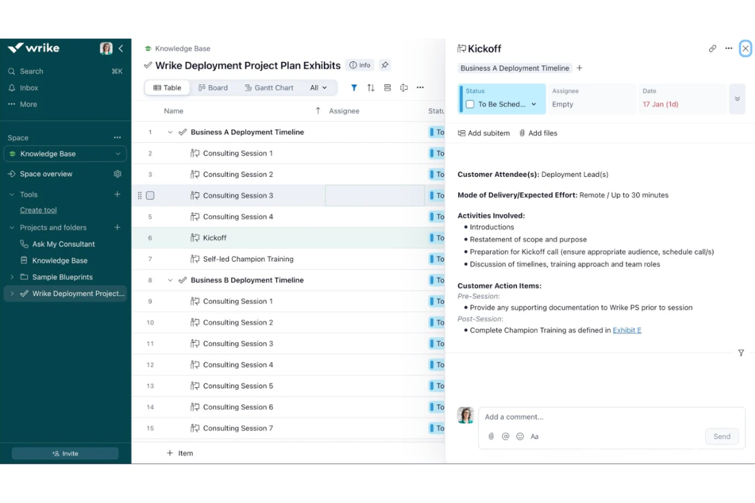
Task: Collapse the sidebar with the left chevron
Action: tap(121, 48)
